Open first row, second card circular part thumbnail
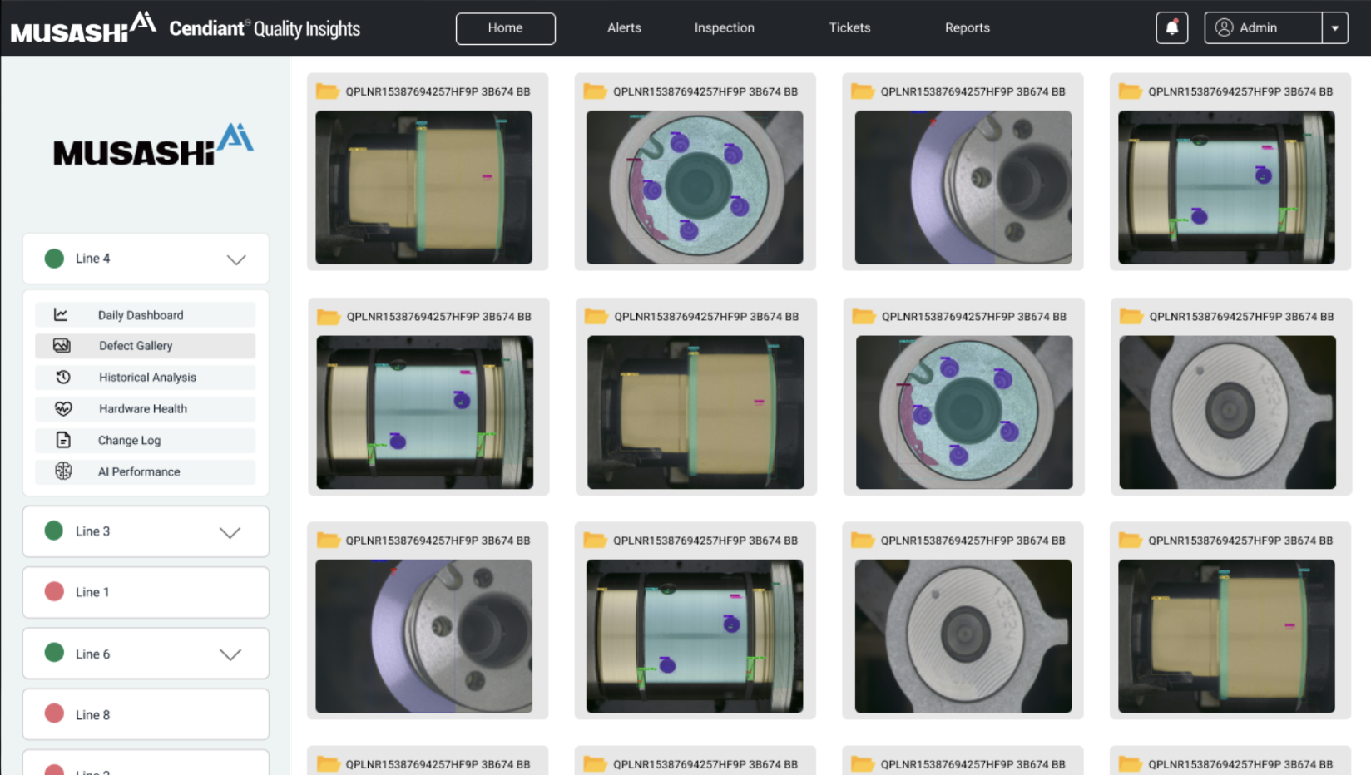Screen dimensions: 1371x775 [695, 187]
